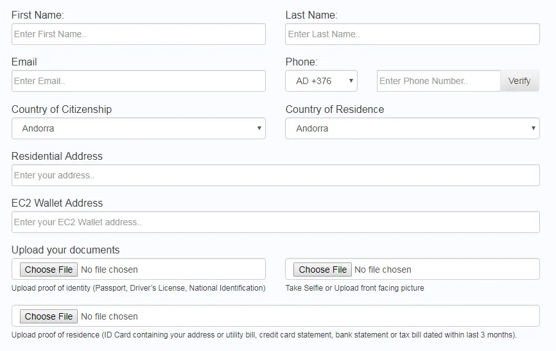Click the First Name input field
556x351 pixels.
tap(138, 34)
